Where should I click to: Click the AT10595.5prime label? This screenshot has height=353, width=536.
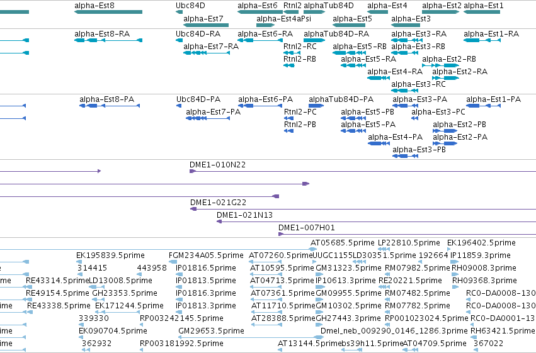click(x=282, y=268)
